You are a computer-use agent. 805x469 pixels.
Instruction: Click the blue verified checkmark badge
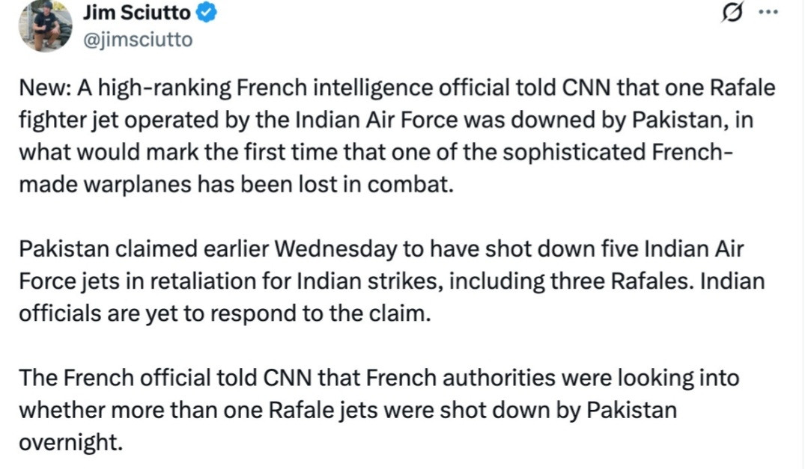tap(207, 13)
